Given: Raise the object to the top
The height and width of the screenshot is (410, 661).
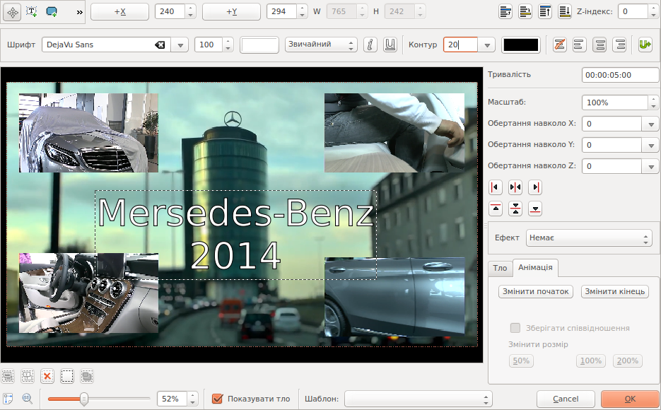Looking at the screenshot, I should pyautogui.click(x=544, y=12).
